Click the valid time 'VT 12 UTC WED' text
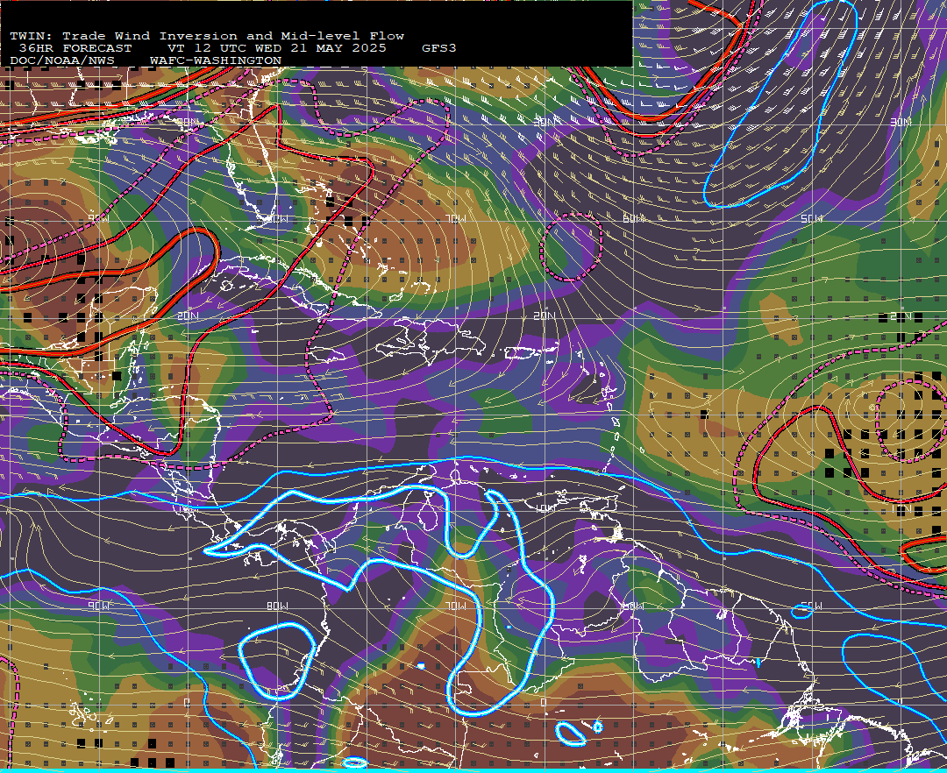Image resolution: width=947 pixels, height=773 pixels. pyautogui.click(x=224, y=48)
